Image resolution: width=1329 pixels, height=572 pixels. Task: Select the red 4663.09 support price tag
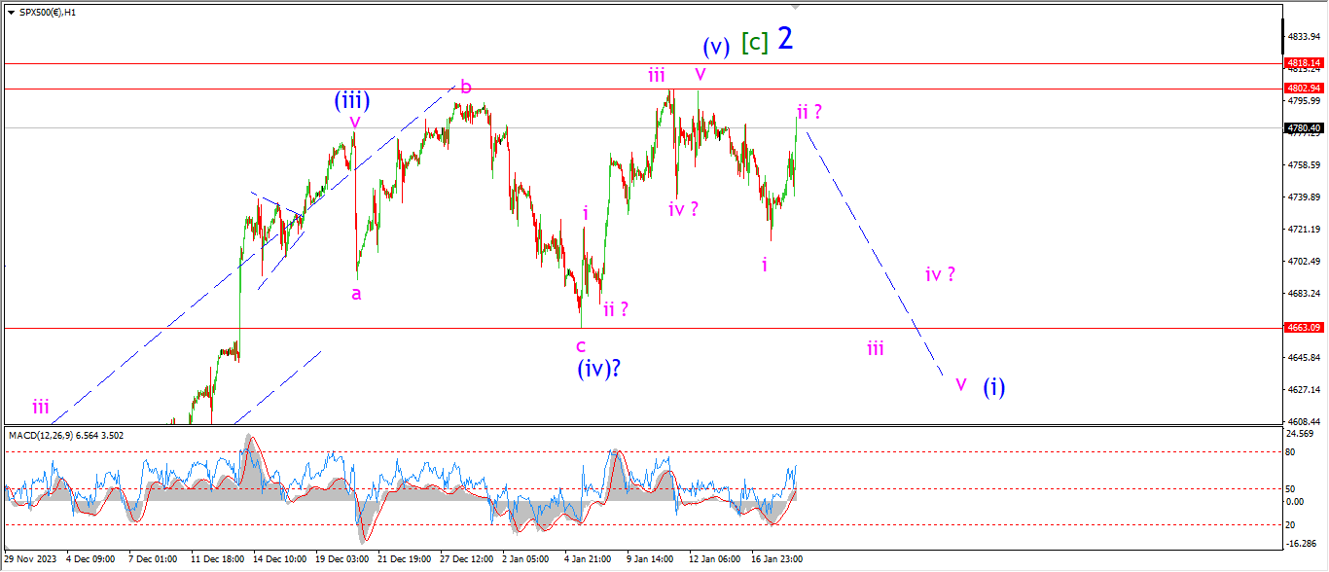[1305, 328]
